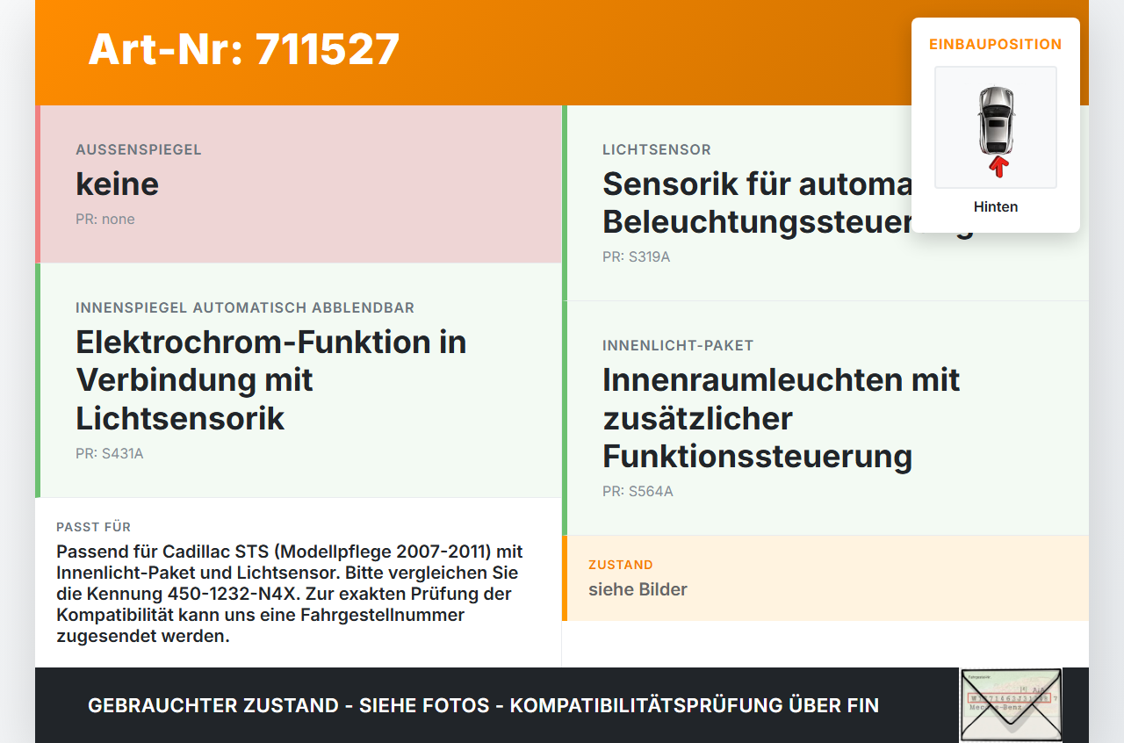The image size is (1124, 743).
Task: Click the 'PR: S319A' code
Action: (637, 257)
